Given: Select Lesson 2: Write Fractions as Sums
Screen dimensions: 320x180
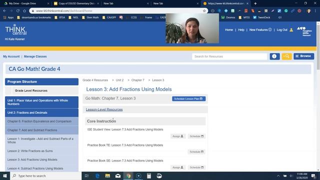Looking at the screenshot, I should click(41, 151).
